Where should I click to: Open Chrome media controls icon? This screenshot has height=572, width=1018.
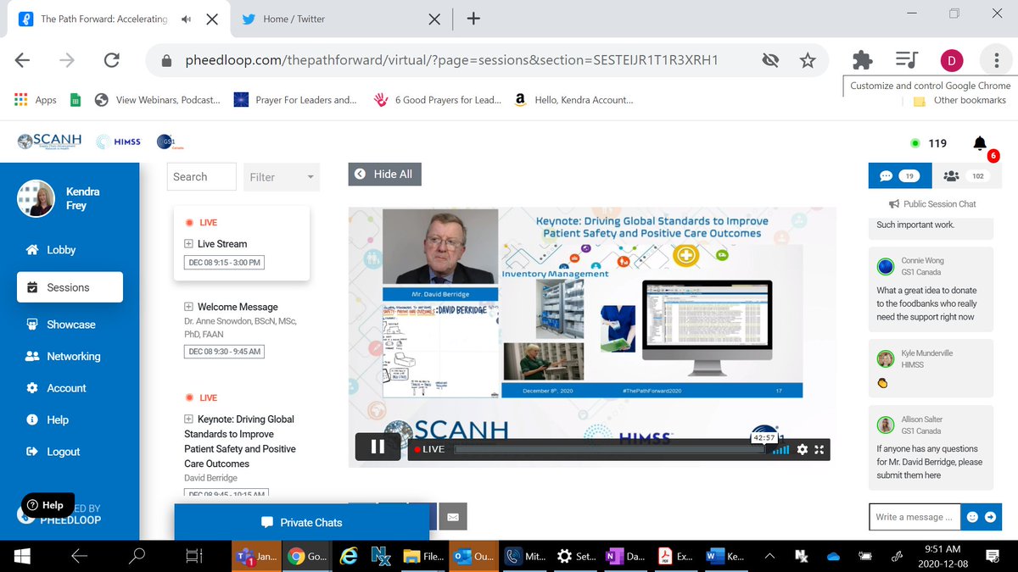coord(907,60)
